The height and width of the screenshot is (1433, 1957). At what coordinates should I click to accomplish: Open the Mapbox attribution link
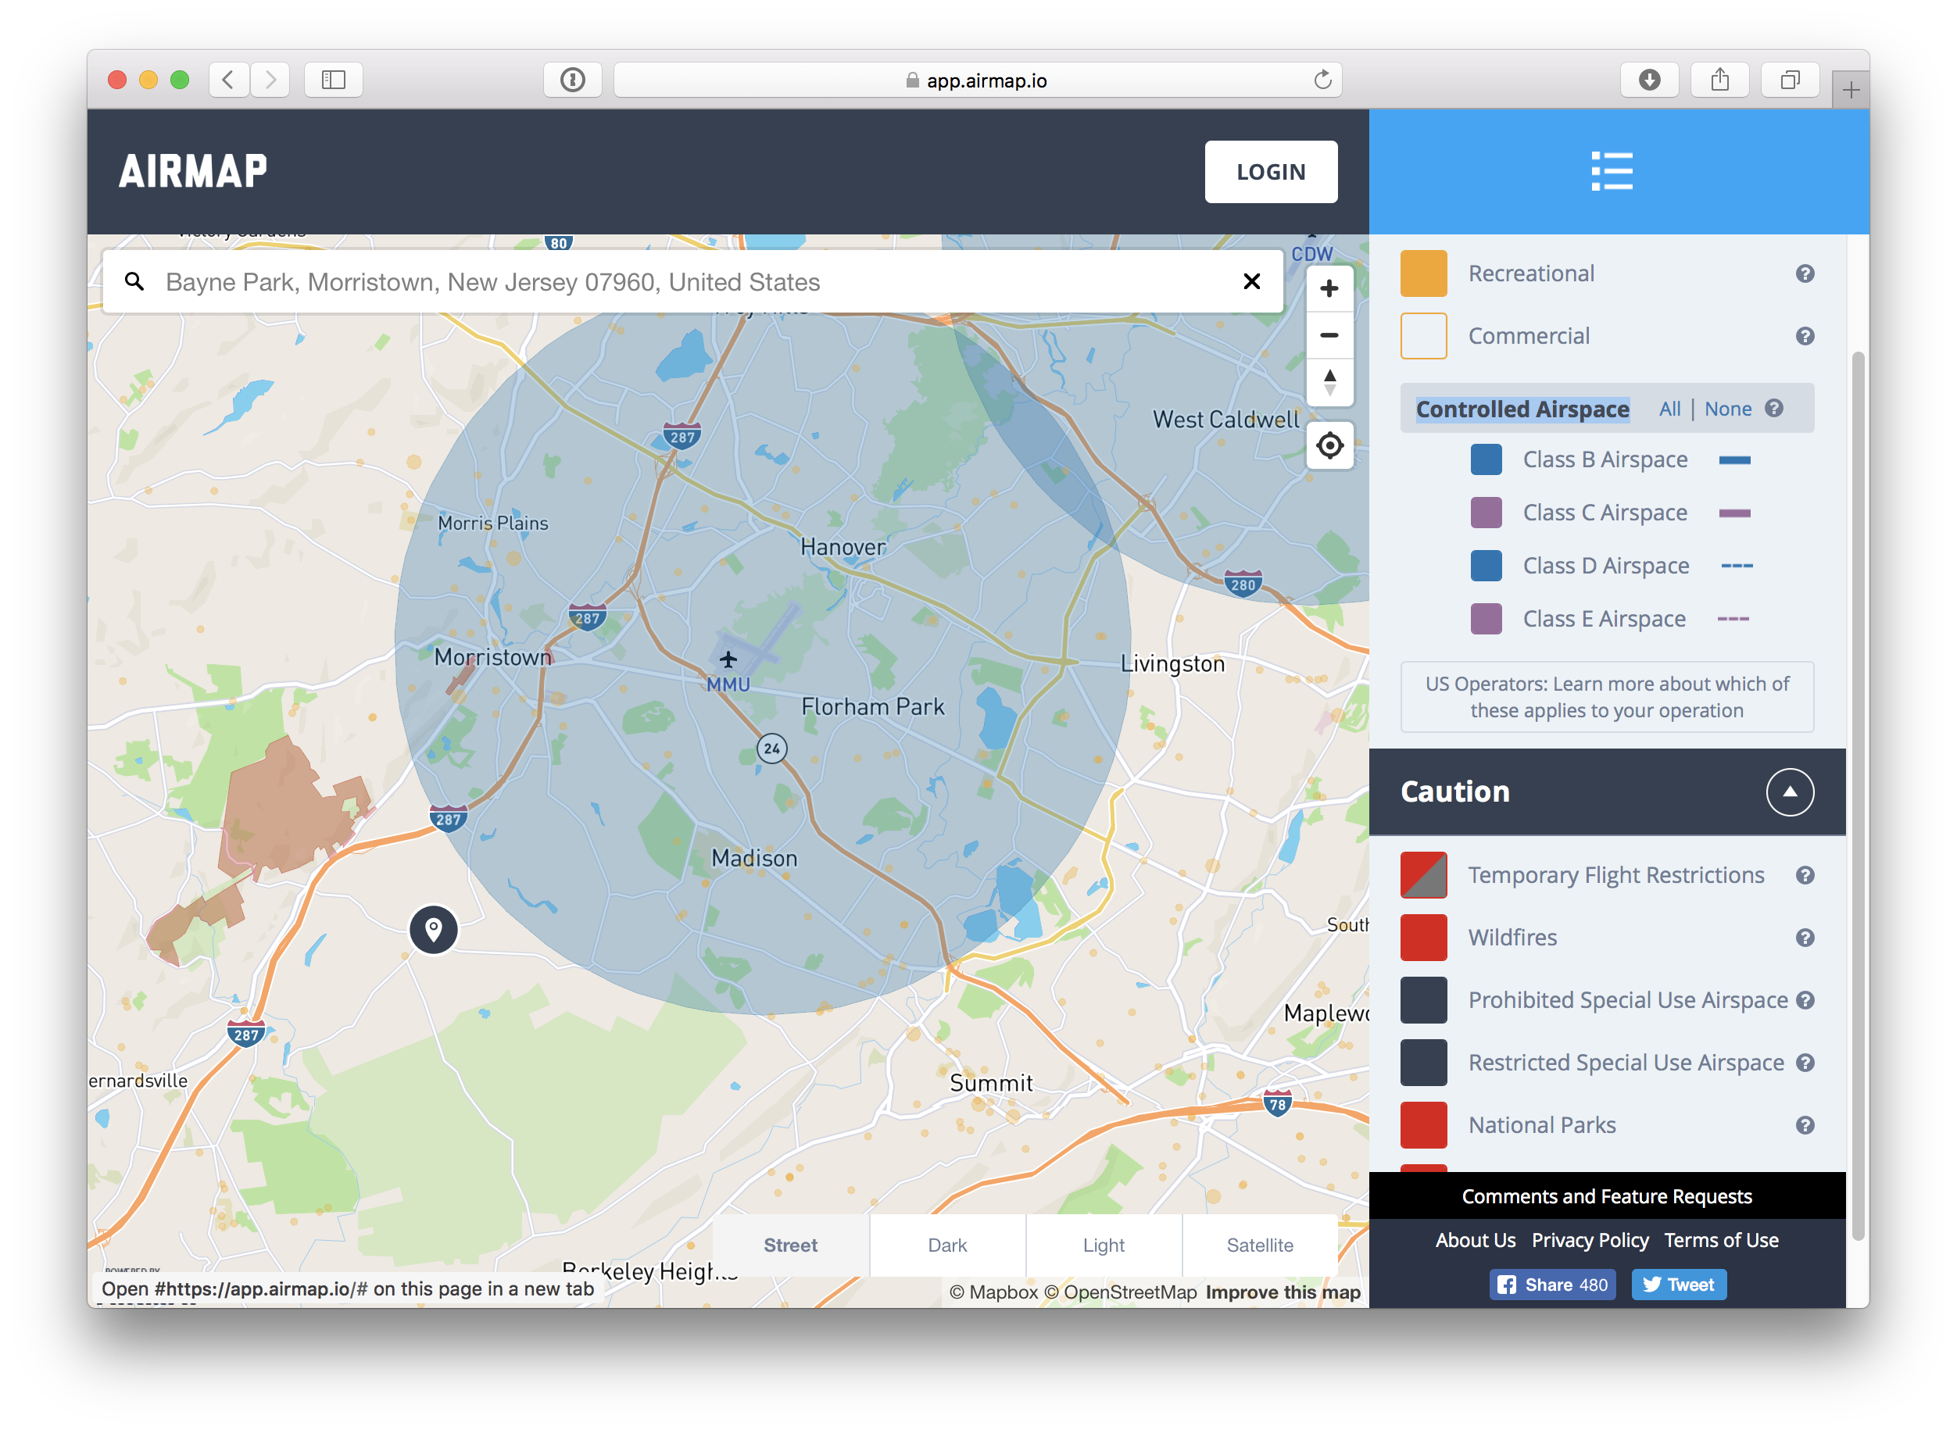click(993, 1292)
